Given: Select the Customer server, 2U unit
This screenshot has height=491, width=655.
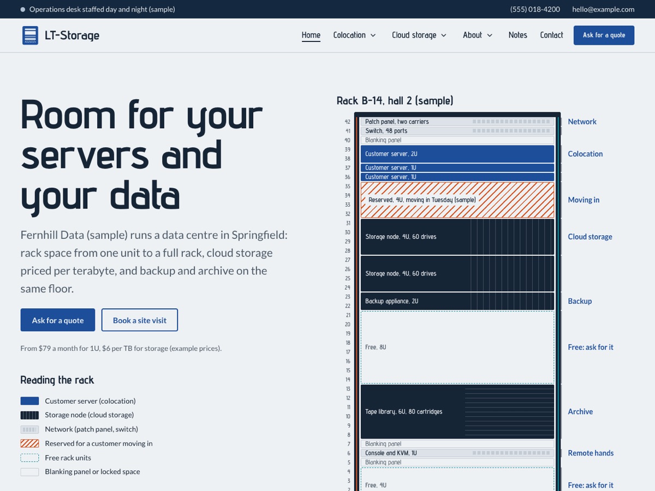Looking at the screenshot, I should pos(457,154).
